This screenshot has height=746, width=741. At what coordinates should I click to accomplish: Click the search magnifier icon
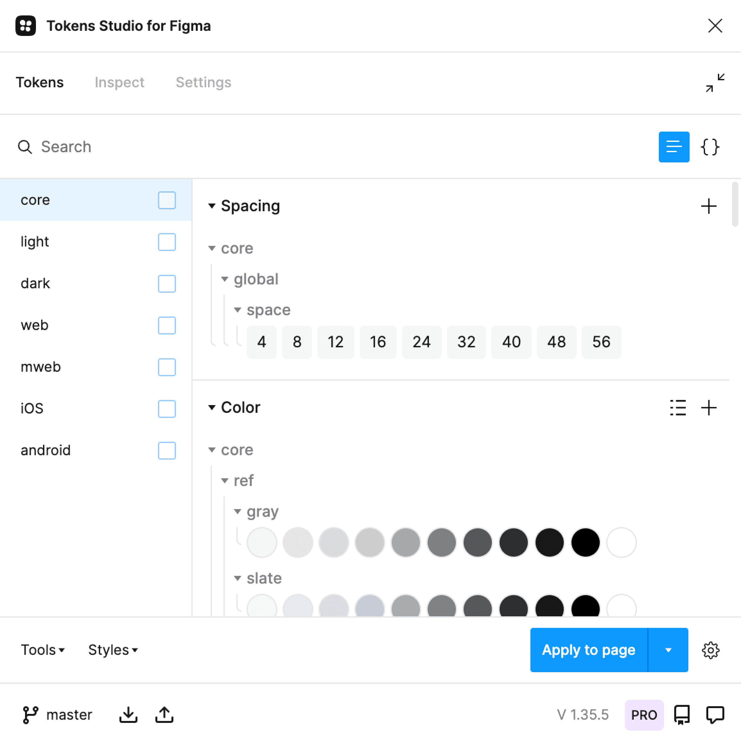25,147
